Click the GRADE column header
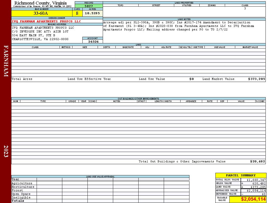Viewport: 267px width, 203px height. (72, 101)
